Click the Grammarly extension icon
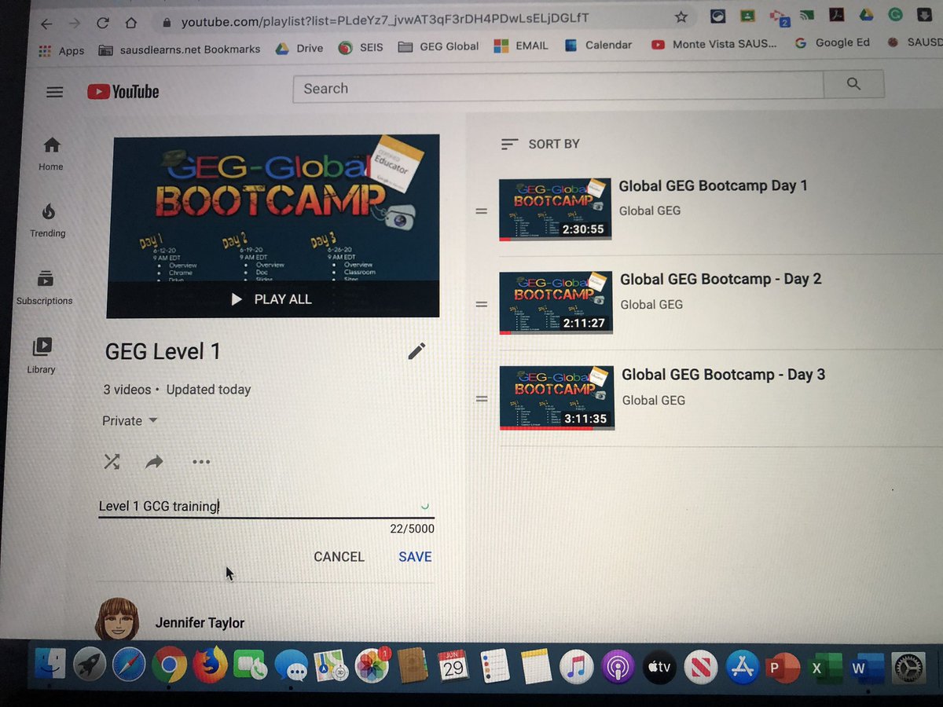 pyautogui.click(x=895, y=13)
